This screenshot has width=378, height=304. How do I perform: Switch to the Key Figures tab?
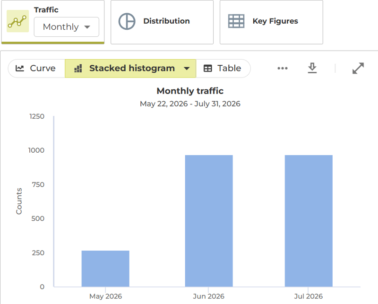pos(271,22)
